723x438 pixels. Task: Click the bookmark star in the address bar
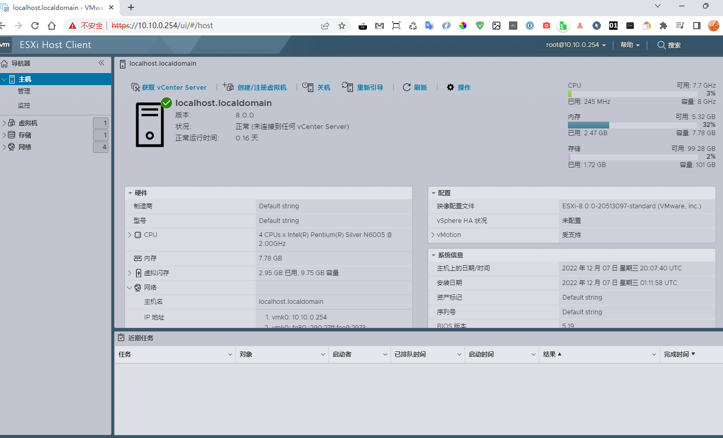342,25
